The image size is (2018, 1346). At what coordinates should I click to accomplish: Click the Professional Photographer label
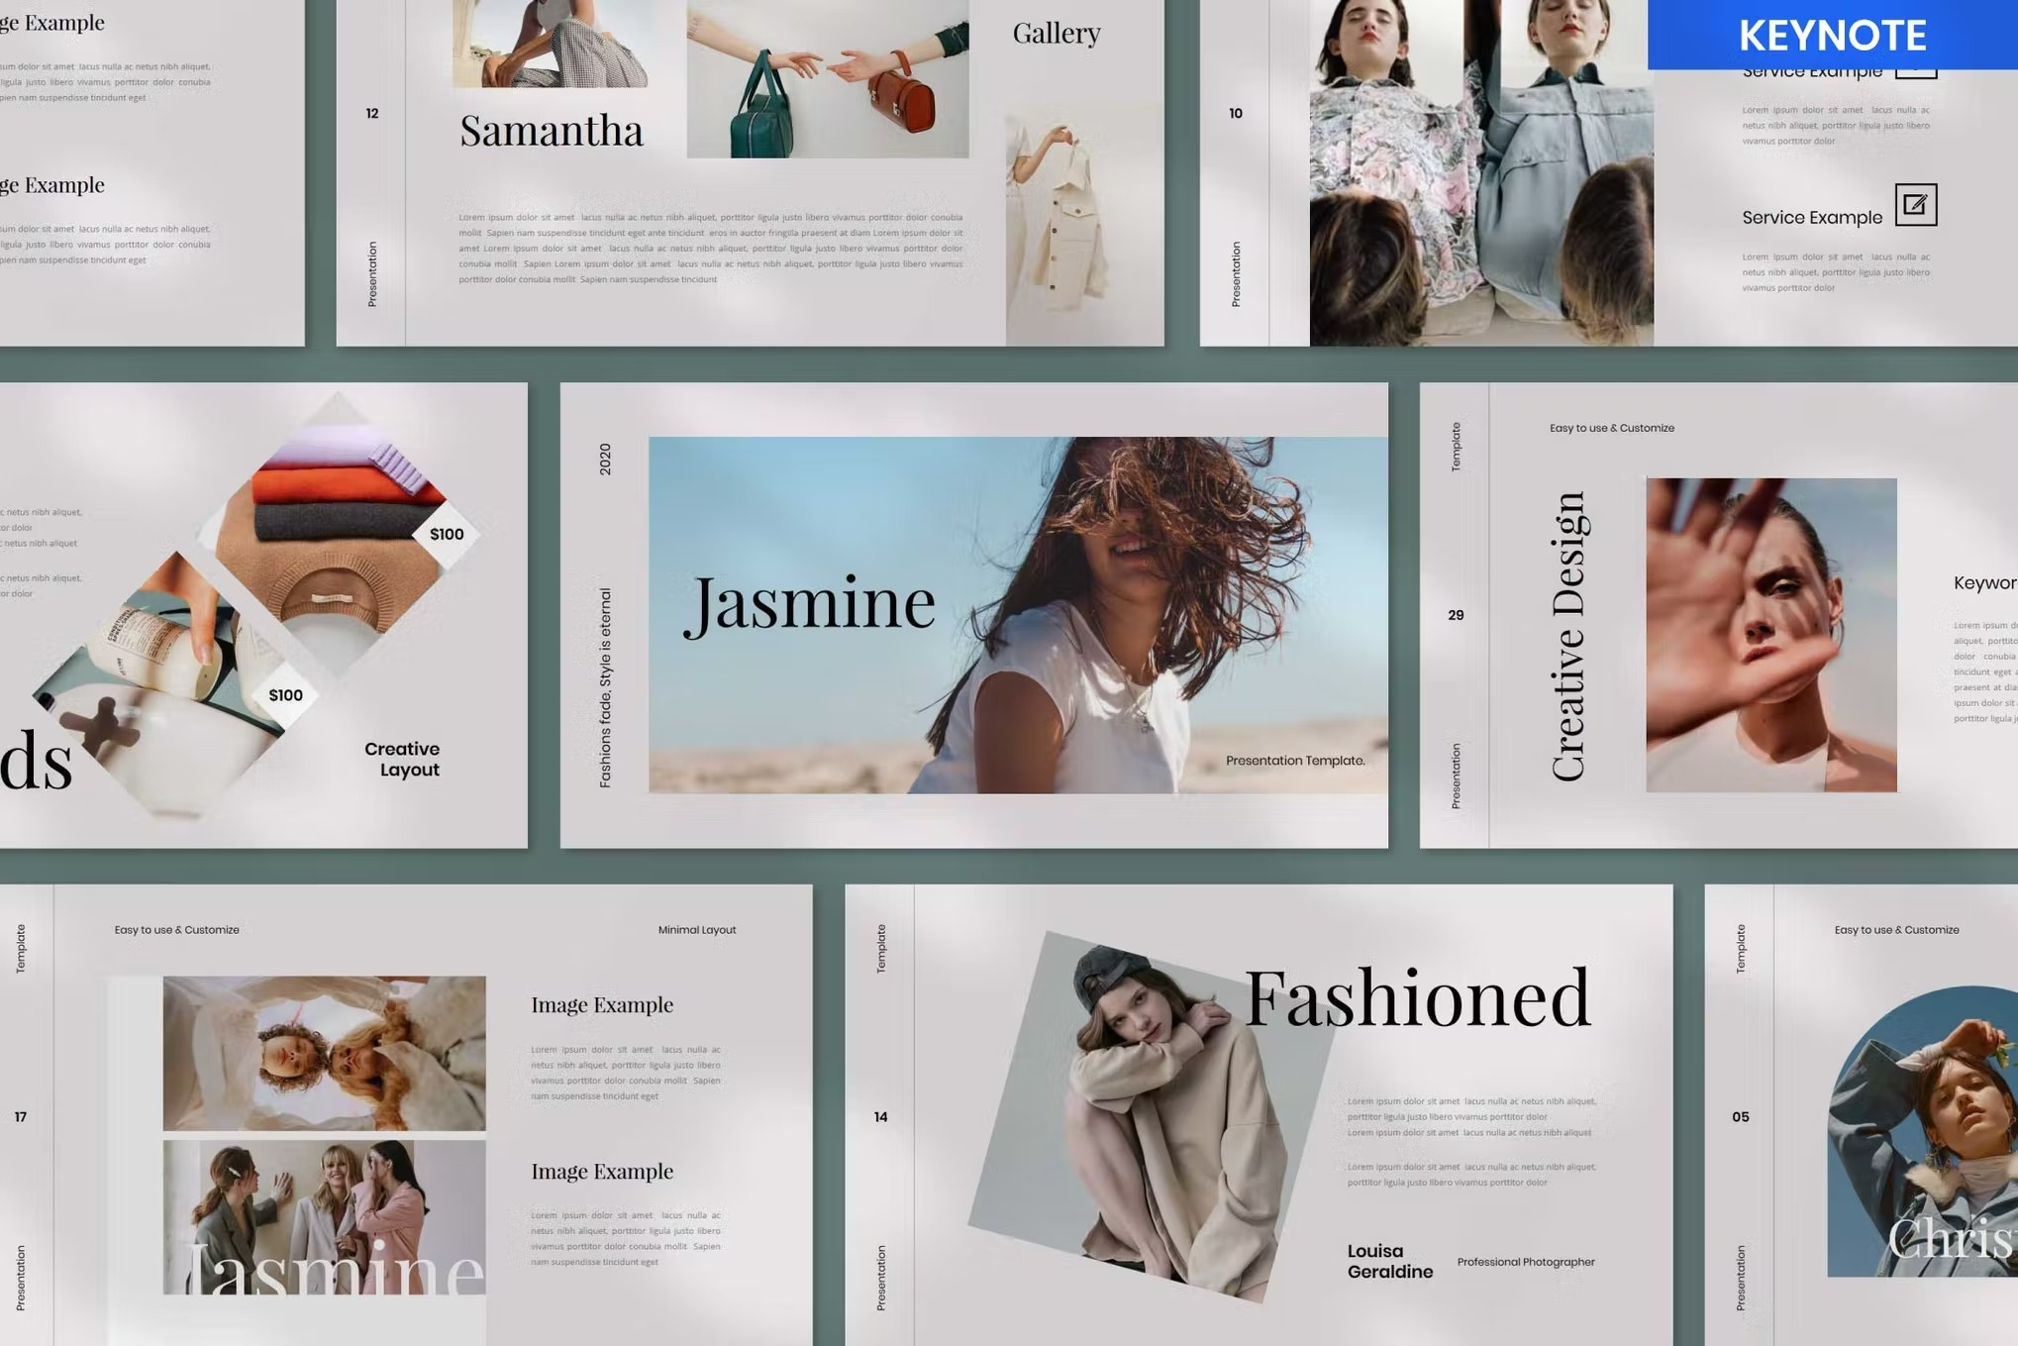[1525, 1262]
